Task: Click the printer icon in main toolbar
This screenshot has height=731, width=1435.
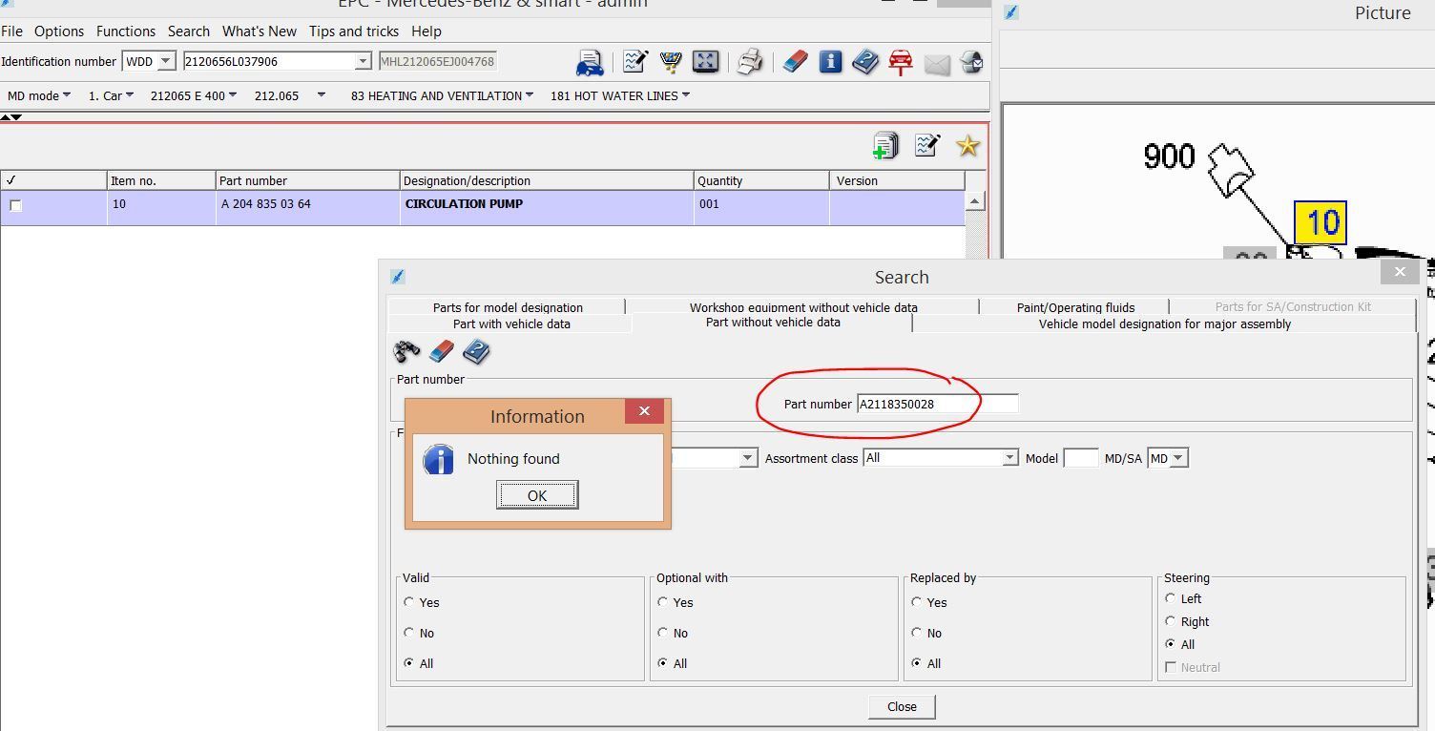Action: (x=750, y=62)
